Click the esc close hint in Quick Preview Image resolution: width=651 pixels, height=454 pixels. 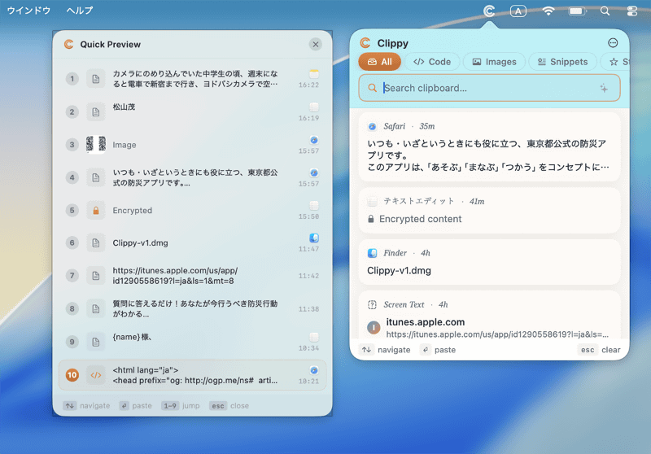point(229,405)
